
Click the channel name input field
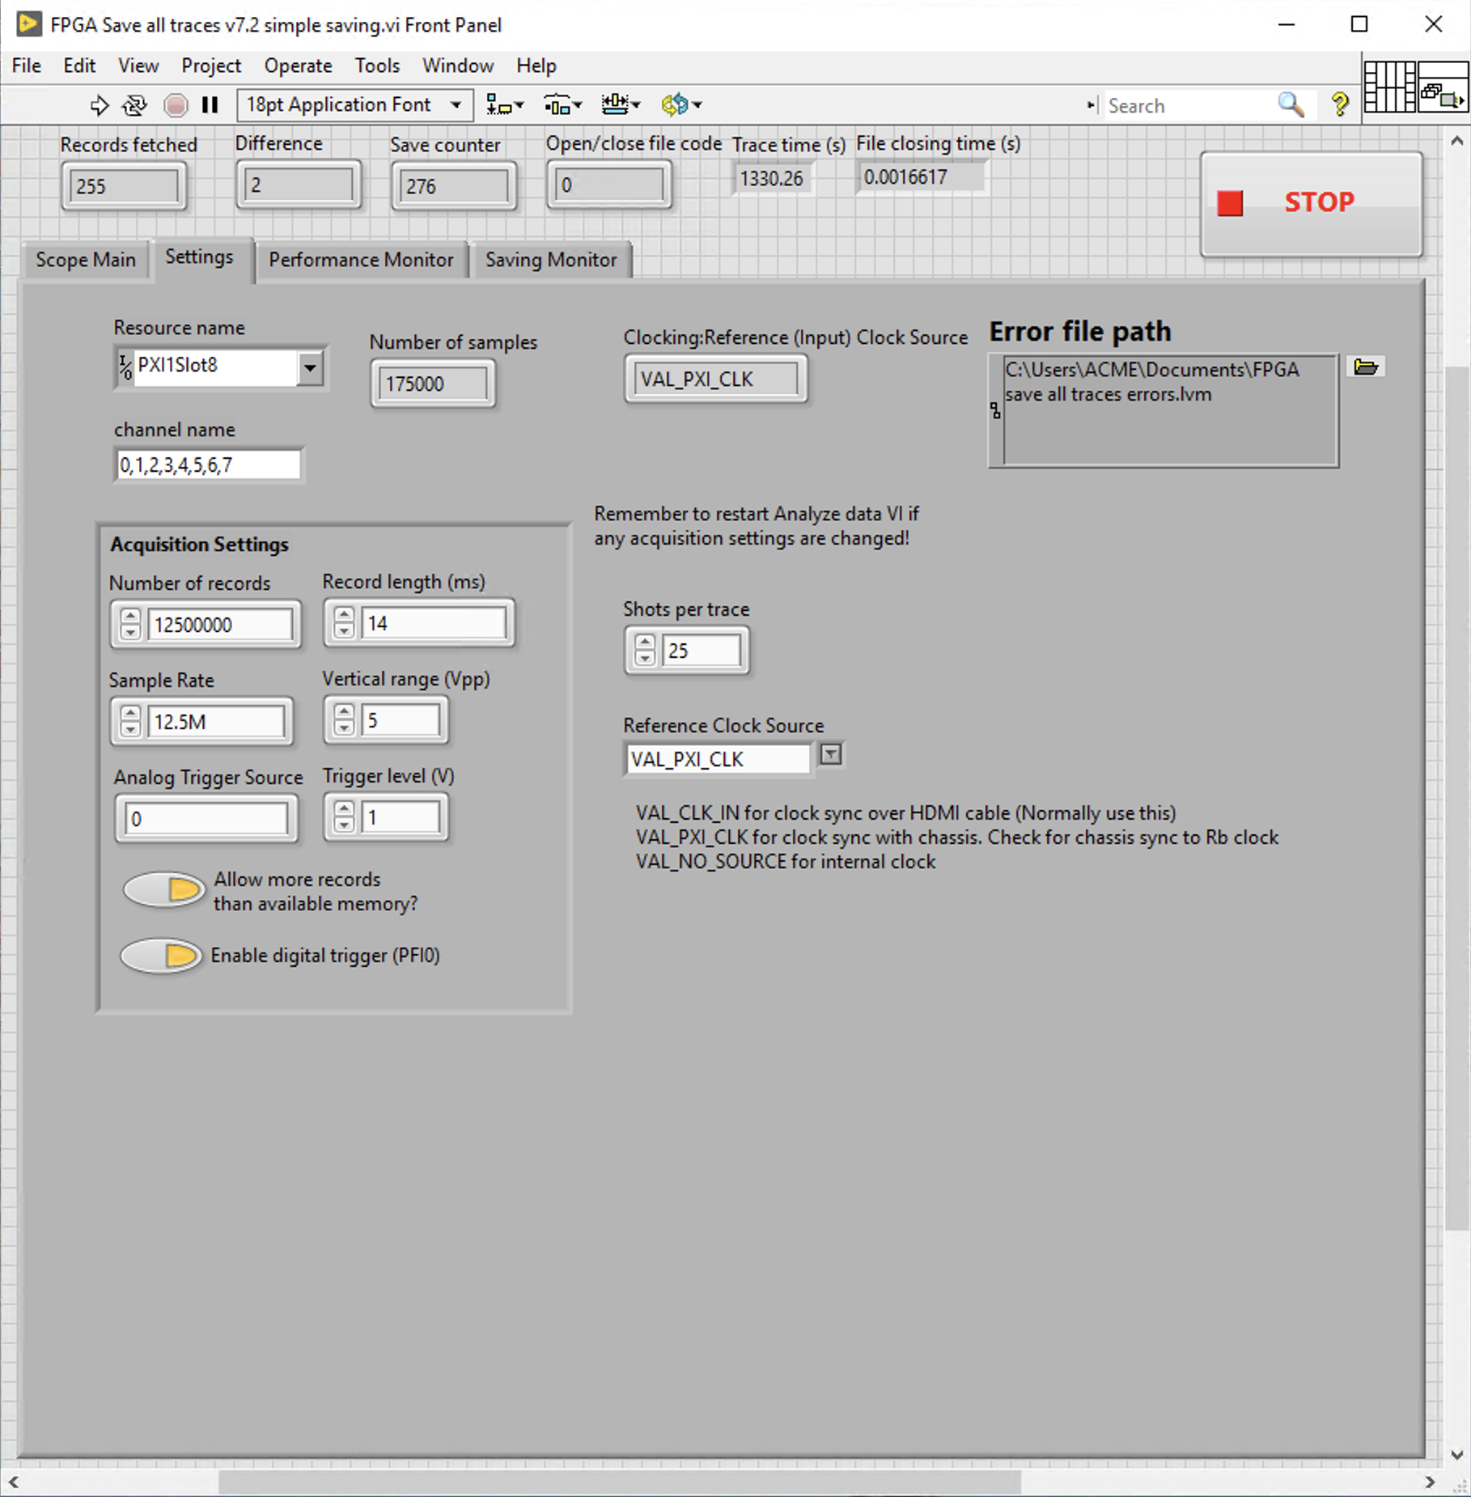(208, 465)
